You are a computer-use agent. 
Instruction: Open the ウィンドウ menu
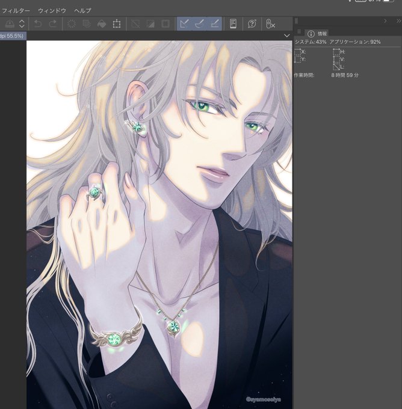(52, 11)
